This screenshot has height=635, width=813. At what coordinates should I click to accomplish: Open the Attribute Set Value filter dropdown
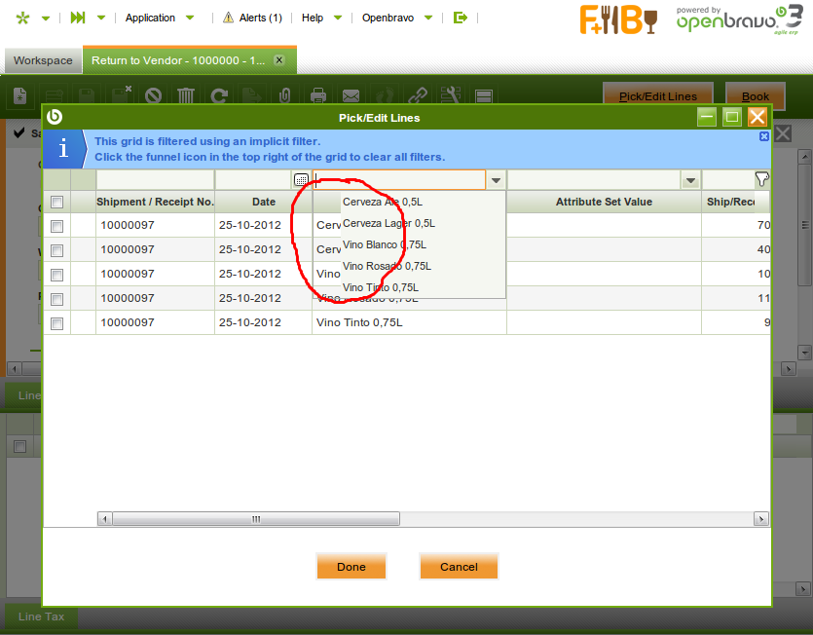[690, 180]
